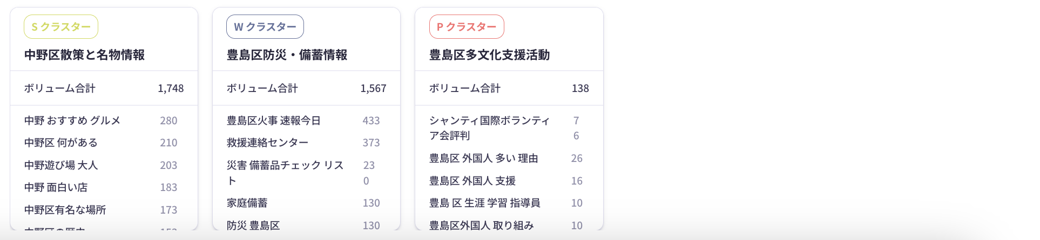Open 豊島区防災・備蓄情報 cluster title
Viewport: 1040px width, 240px height.
(x=287, y=55)
